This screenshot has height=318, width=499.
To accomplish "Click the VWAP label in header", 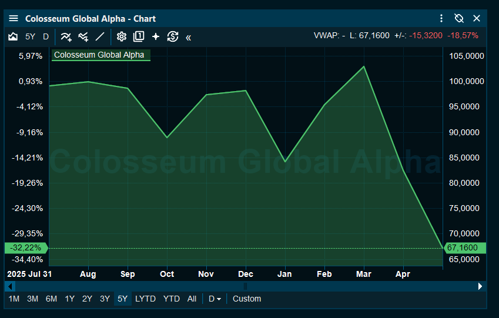I will (x=329, y=35).
